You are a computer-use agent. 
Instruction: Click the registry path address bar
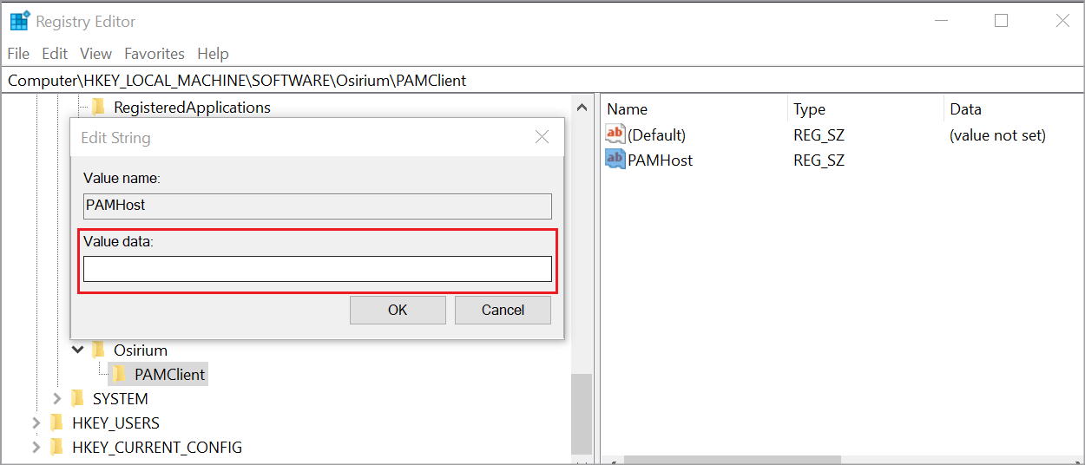[542, 80]
